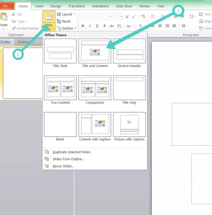Select the Picture with Caption layout
Screen dimensions: 212x215
pos(129,127)
